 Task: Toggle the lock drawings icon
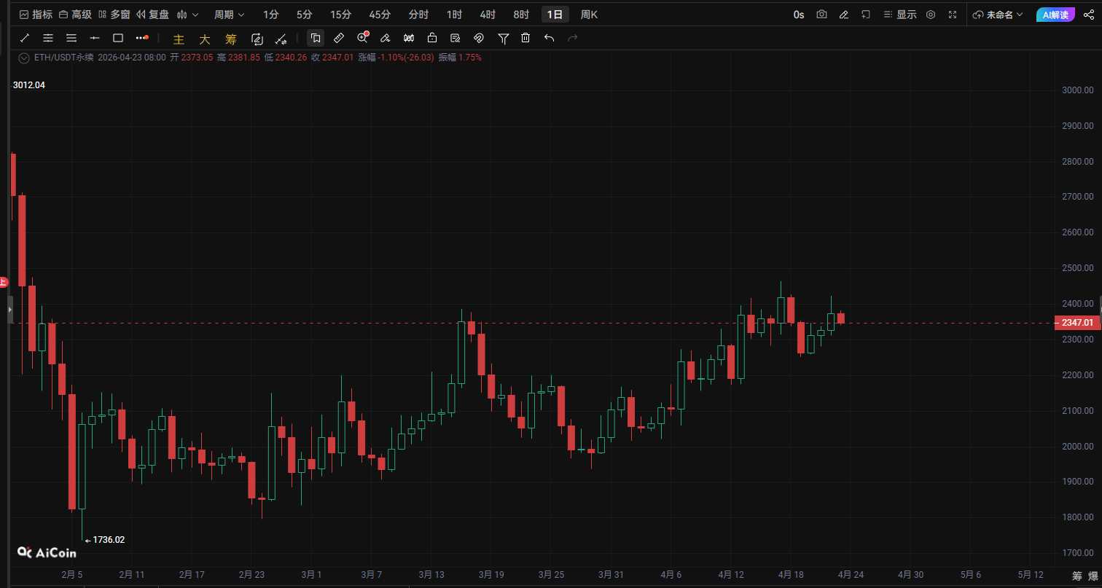click(432, 38)
